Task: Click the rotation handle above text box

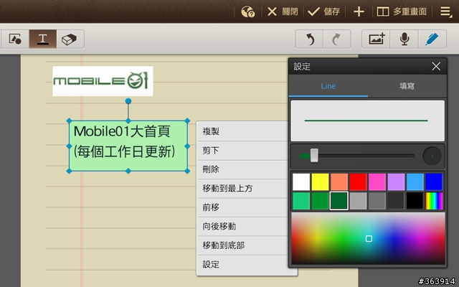Action: [128, 101]
